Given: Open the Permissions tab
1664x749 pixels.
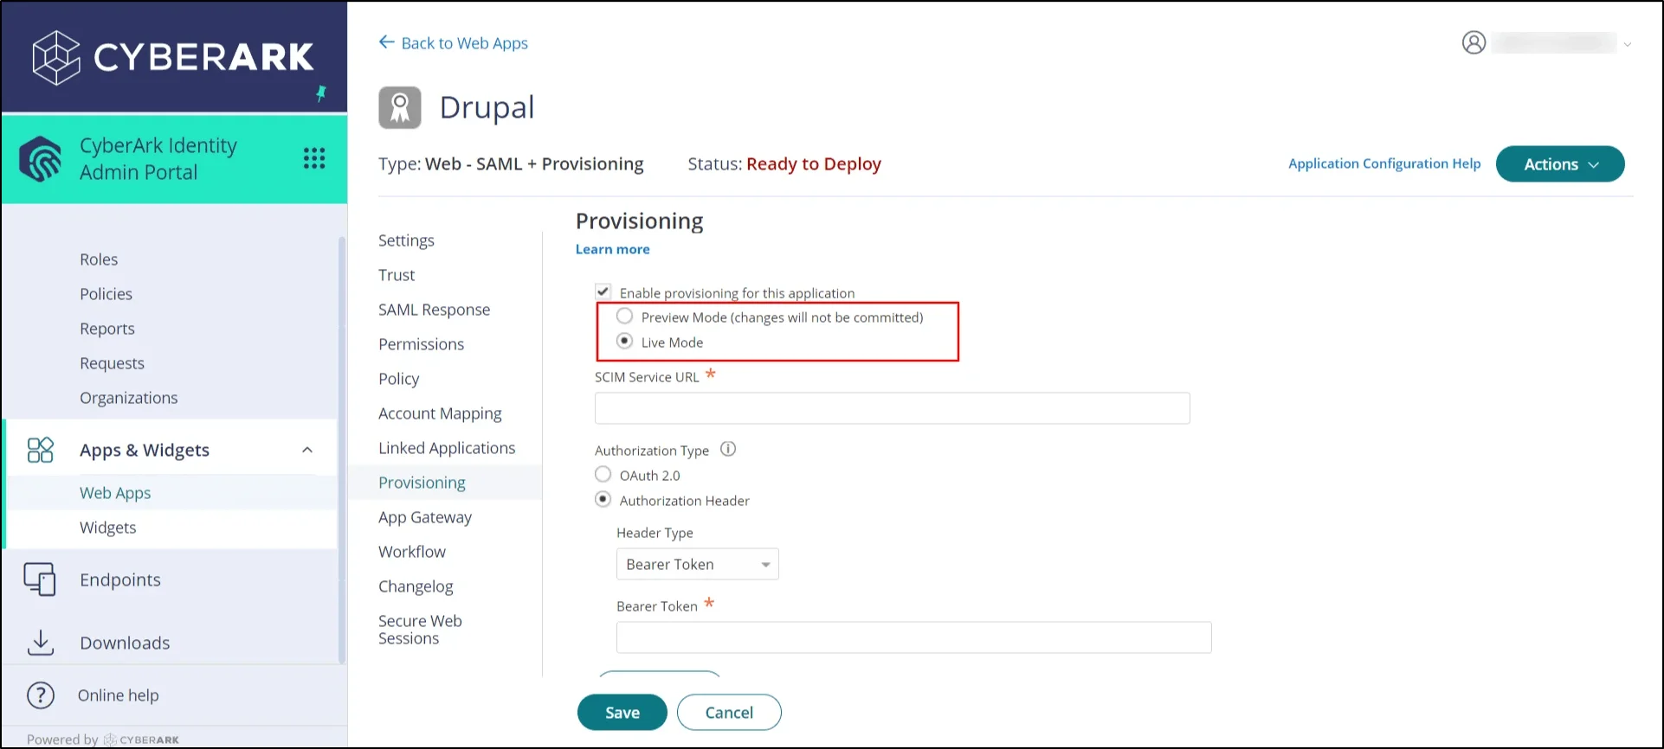Looking at the screenshot, I should click(x=421, y=344).
